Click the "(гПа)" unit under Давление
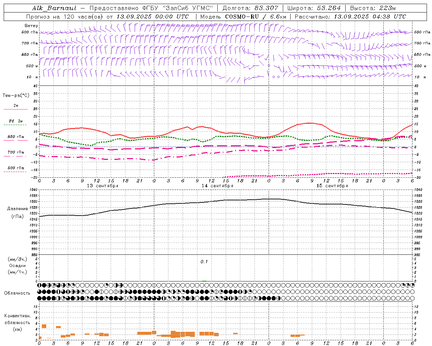The height and width of the screenshot is (346, 432). (x=18, y=217)
